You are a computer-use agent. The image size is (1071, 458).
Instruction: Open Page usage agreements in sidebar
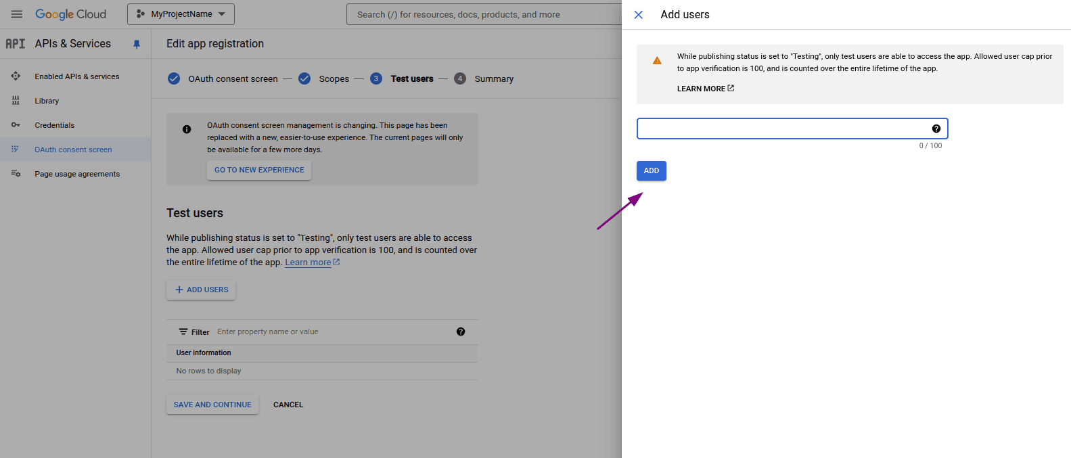[77, 174]
